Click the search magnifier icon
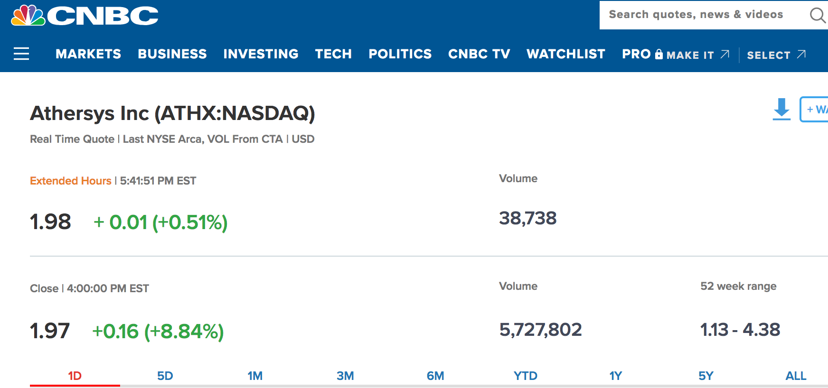This screenshot has height=388, width=828. click(818, 15)
